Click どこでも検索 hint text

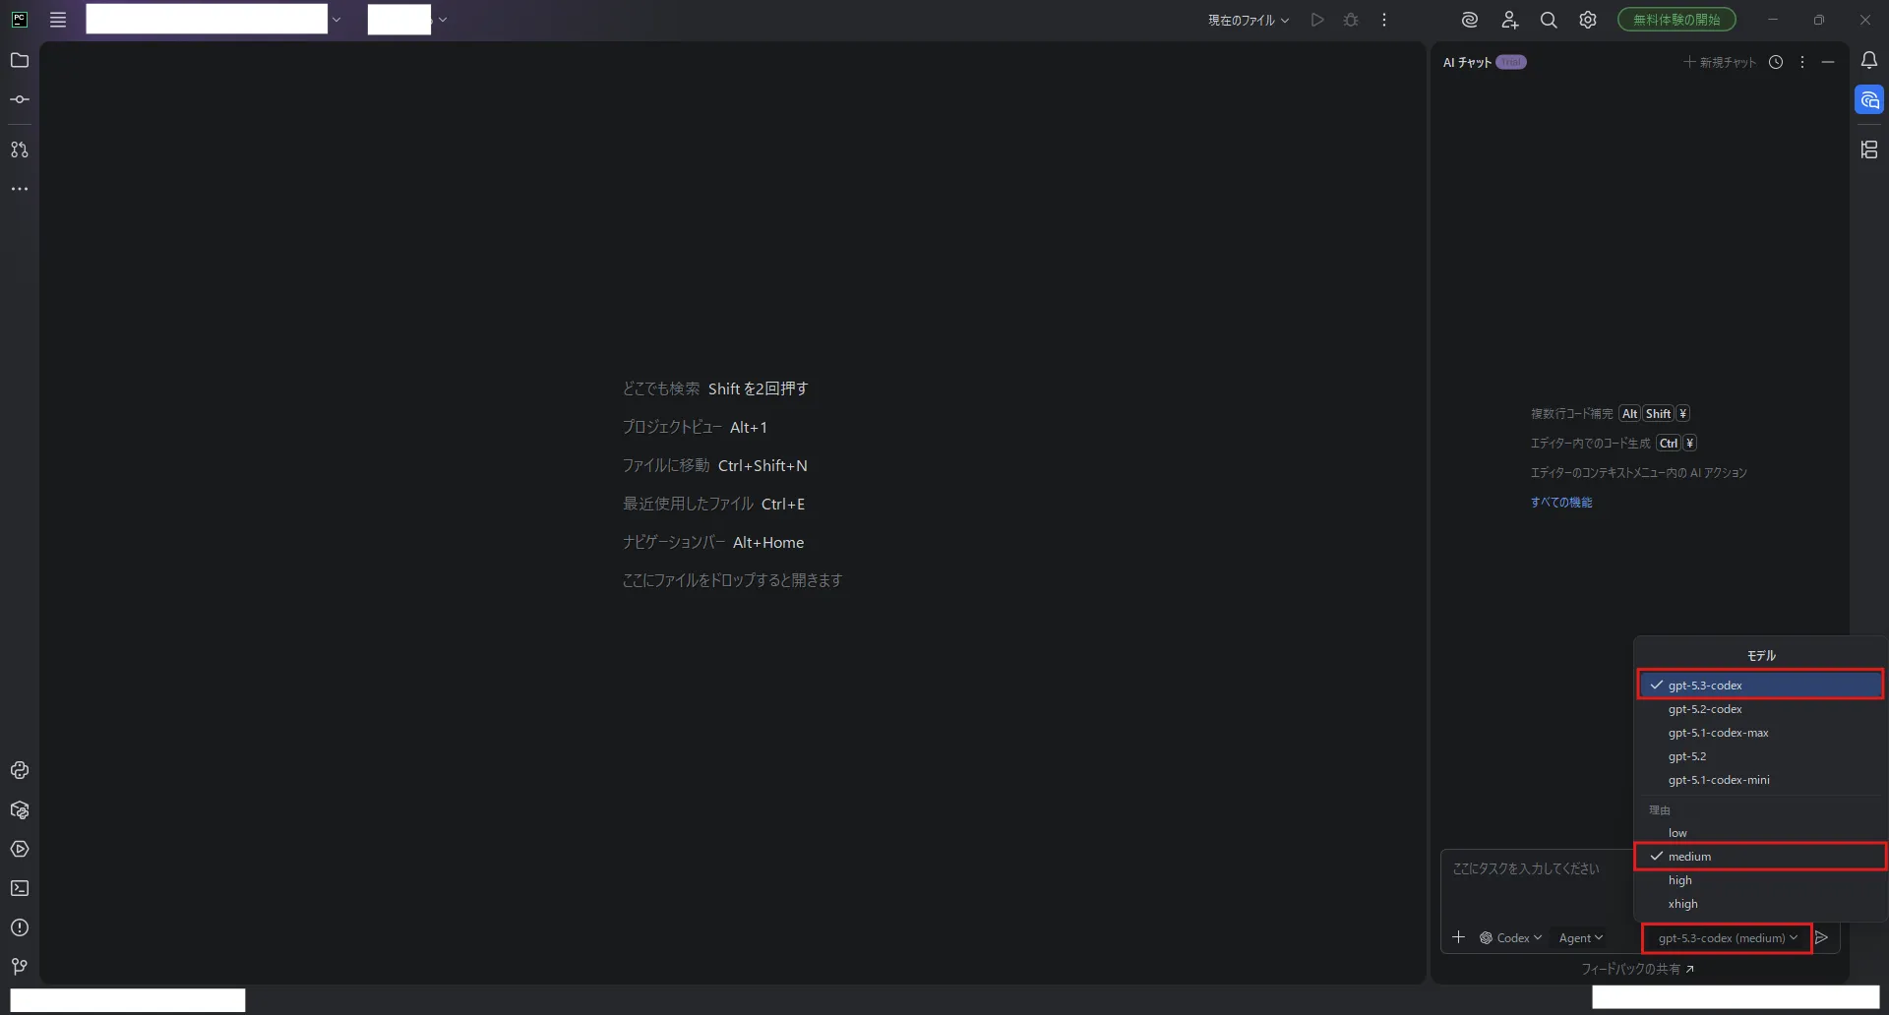[661, 388]
